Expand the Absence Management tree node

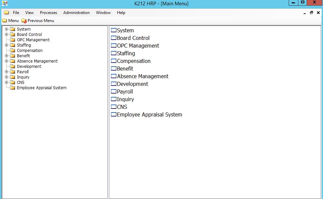point(6,61)
